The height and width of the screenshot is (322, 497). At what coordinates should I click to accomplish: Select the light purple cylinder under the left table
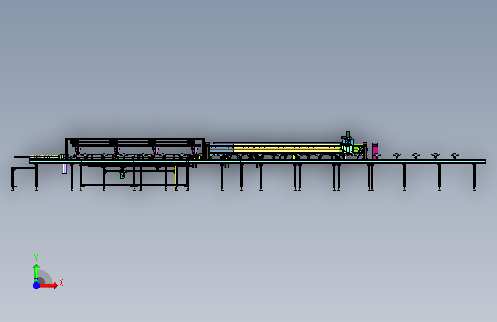pos(64,168)
